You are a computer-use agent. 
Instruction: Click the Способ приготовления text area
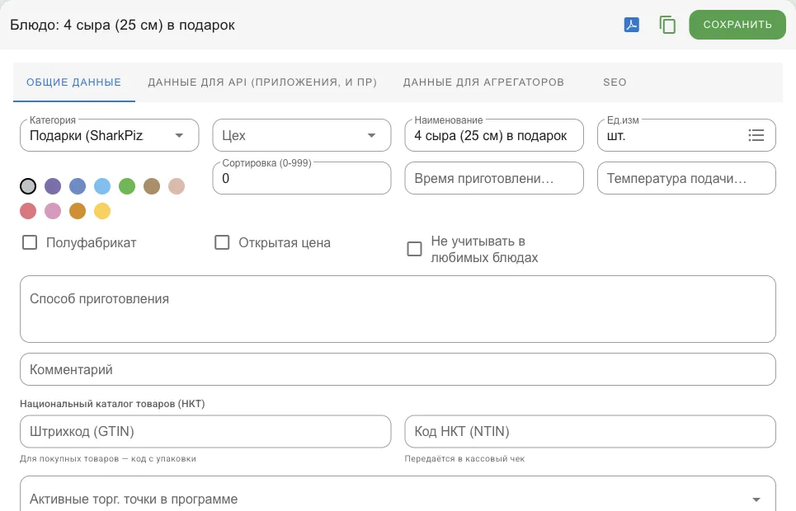pos(398,309)
